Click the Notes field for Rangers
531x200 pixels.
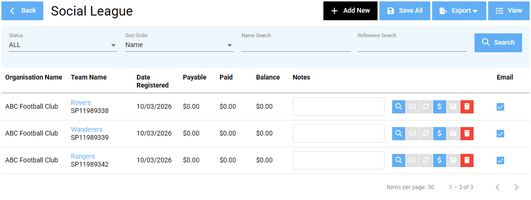pos(338,160)
